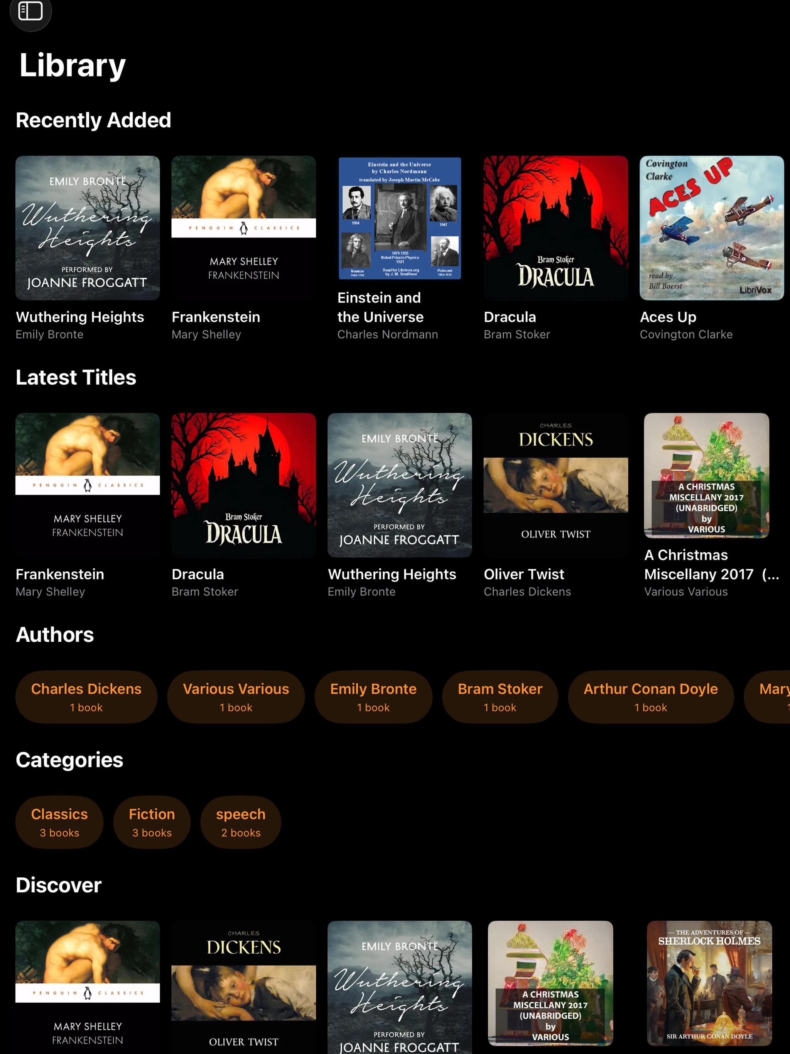Click 'Einstein and the Universe' title text
The width and height of the screenshot is (790, 1054).
[381, 307]
